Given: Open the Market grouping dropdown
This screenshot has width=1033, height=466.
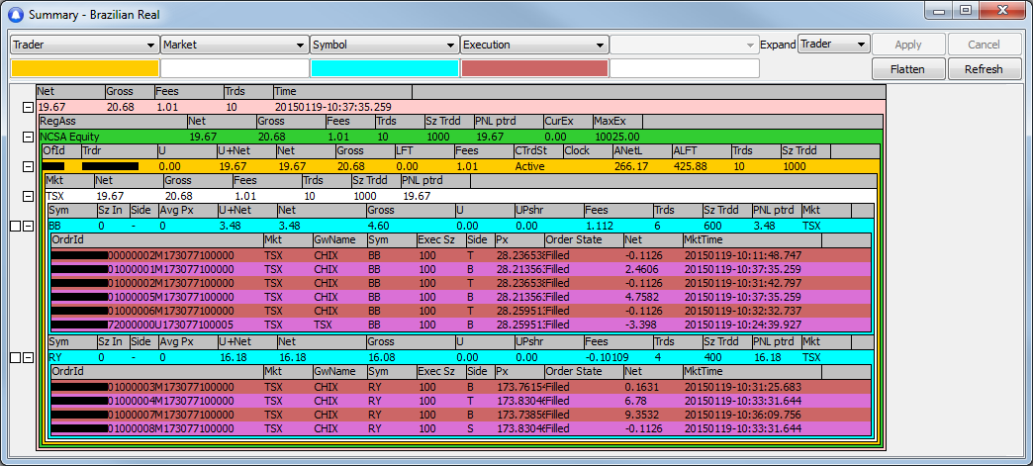Looking at the screenshot, I should pos(301,46).
